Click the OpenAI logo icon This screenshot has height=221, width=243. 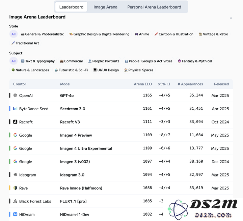(15, 95)
